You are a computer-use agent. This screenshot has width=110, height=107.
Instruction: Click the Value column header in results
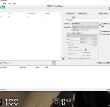[10, 14]
